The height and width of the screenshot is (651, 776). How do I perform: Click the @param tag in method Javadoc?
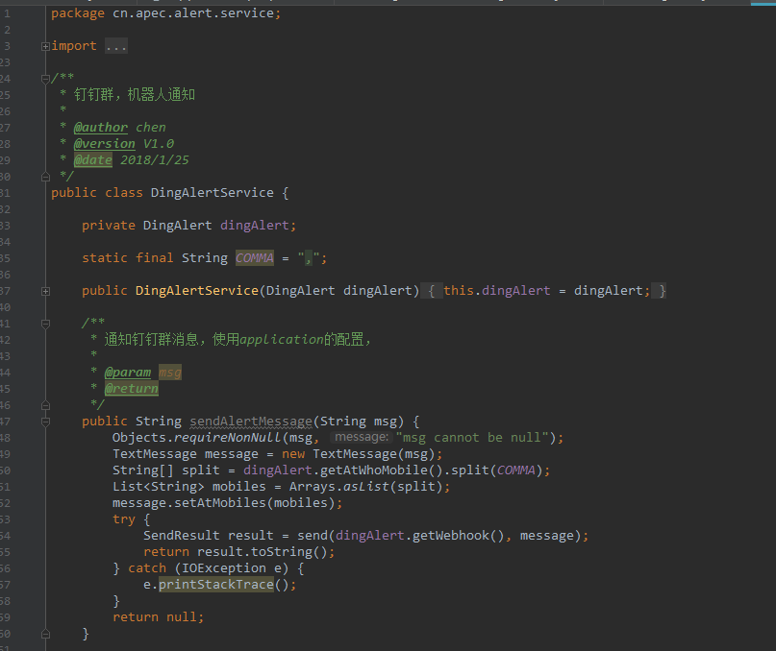pos(128,372)
